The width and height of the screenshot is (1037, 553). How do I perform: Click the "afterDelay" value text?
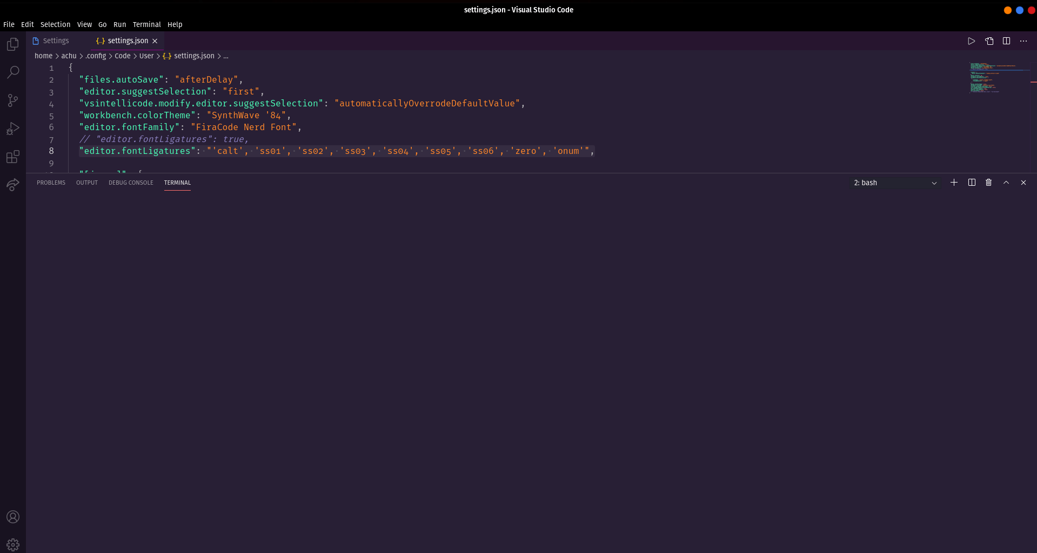[x=206, y=80]
